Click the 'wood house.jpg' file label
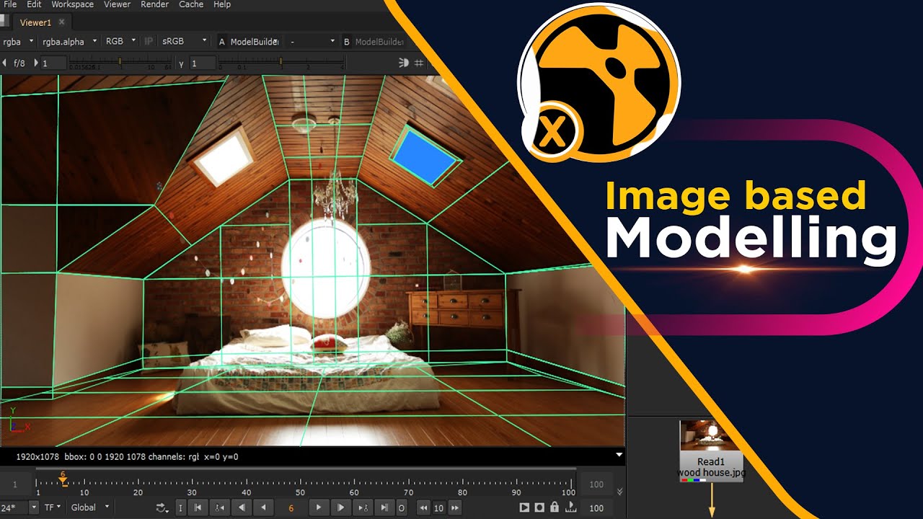Viewport: 923px width, 519px height. point(711,473)
